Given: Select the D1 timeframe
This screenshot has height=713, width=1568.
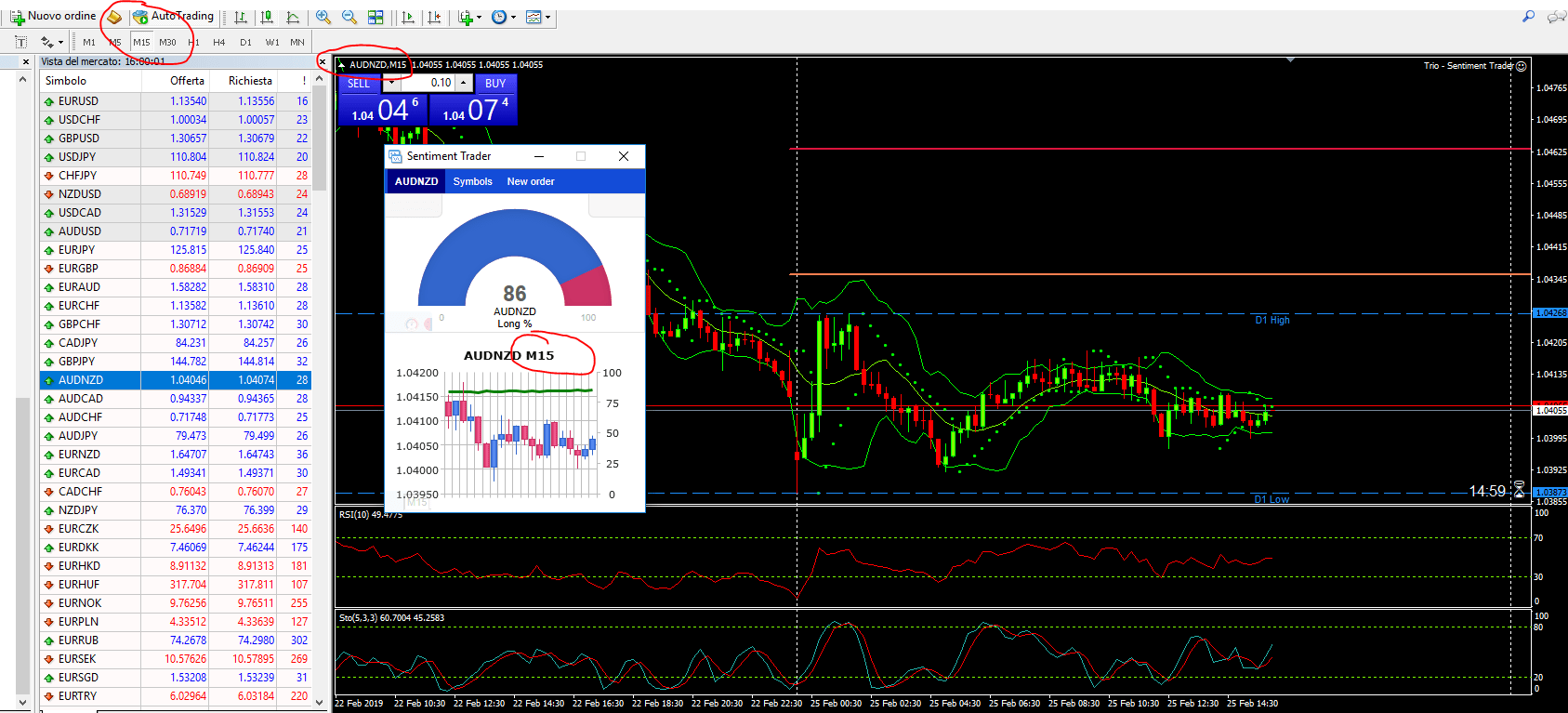Looking at the screenshot, I should [x=245, y=42].
